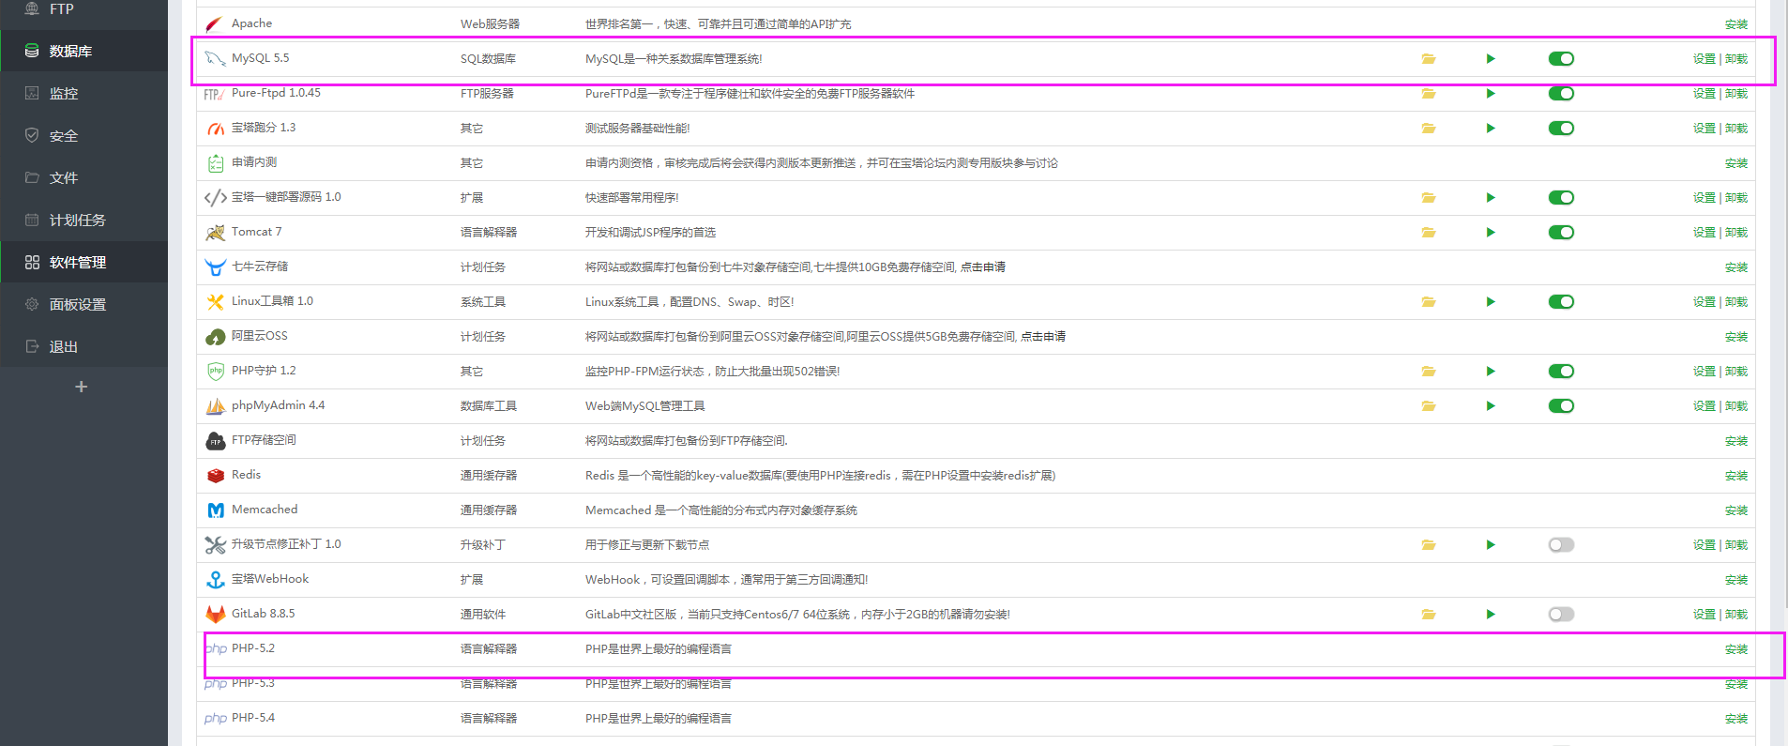Viewport: 1788px width, 746px height.
Task: Toggle PHP守护 1.2 switch
Action: point(1561,372)
